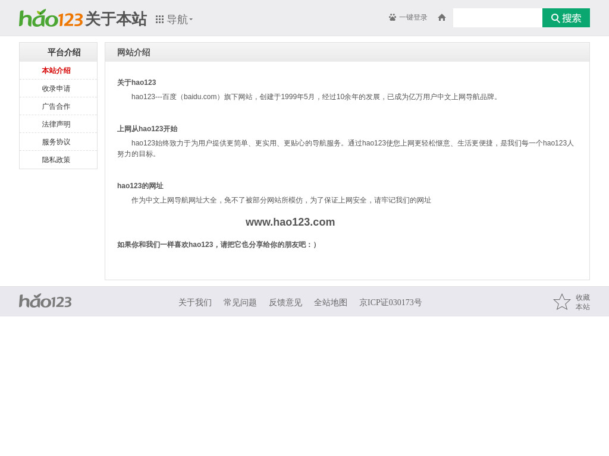Click the 一键登录 link

click(413, 17)
